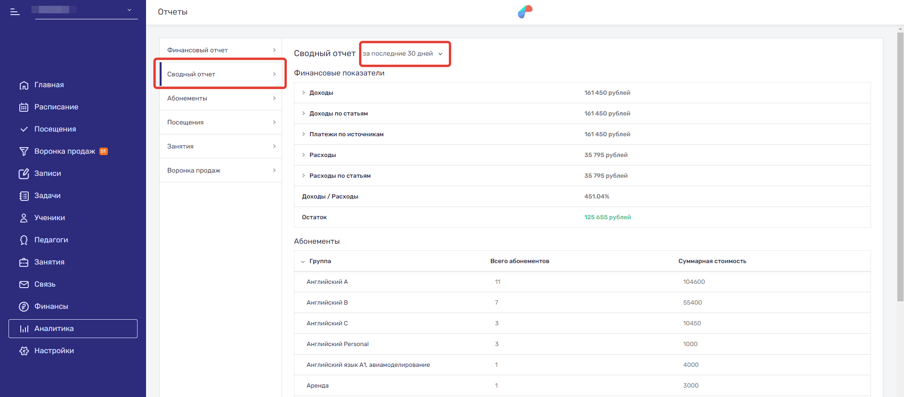Image resolution: width=904 pixels, height=397 pixels.
Task: Expand Расходы по статьям row
Action: tap(303, 176)
